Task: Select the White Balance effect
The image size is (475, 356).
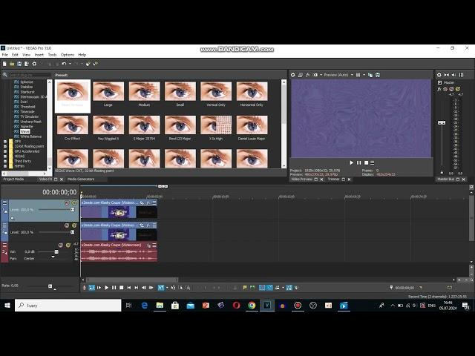Action: coord(31,136)
